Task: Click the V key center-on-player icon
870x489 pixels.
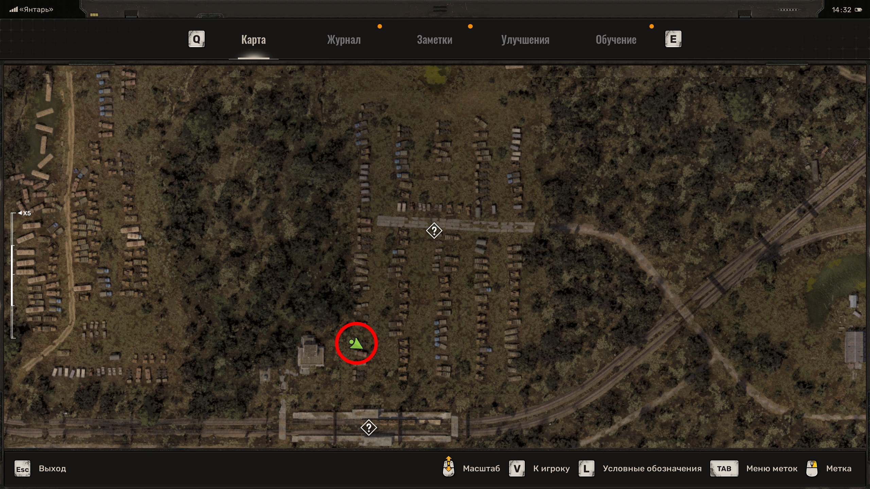Action: [517, 469]
